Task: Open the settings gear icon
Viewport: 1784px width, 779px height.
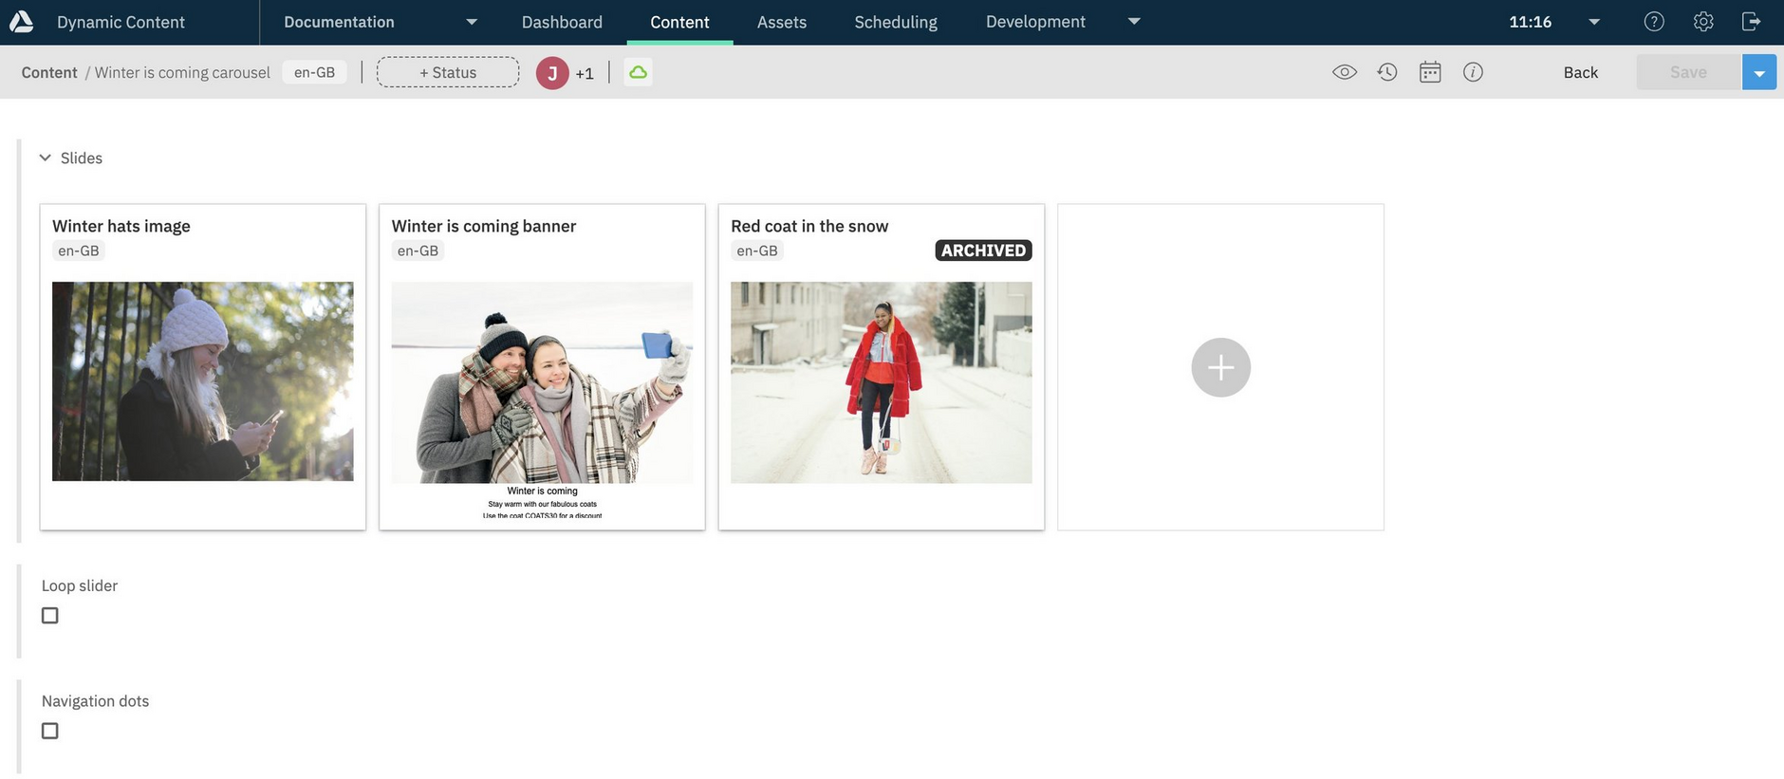Action: [1703, 22]
